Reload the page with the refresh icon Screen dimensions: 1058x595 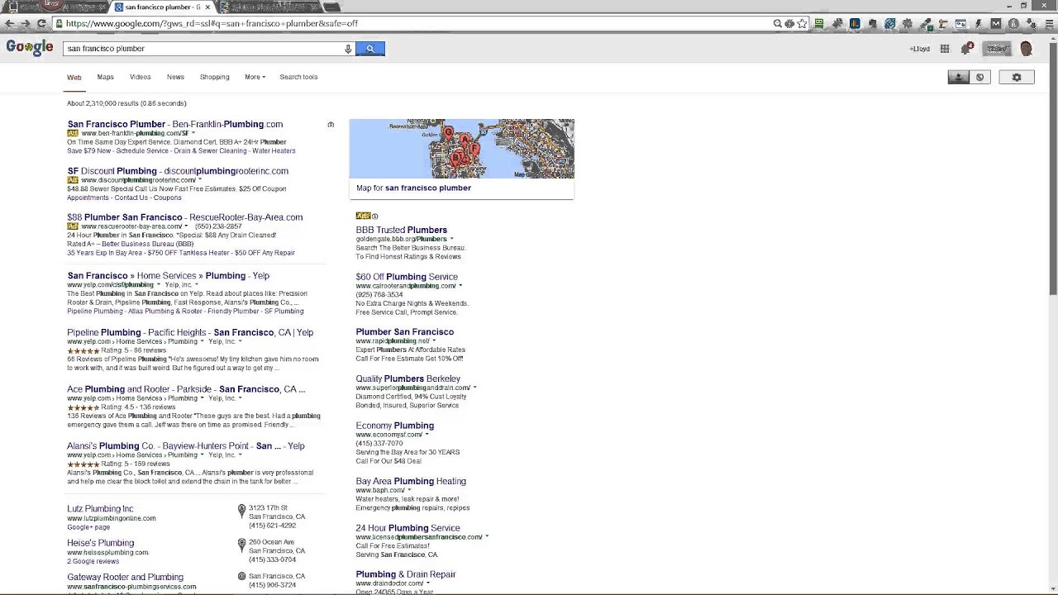coord(41,23)
